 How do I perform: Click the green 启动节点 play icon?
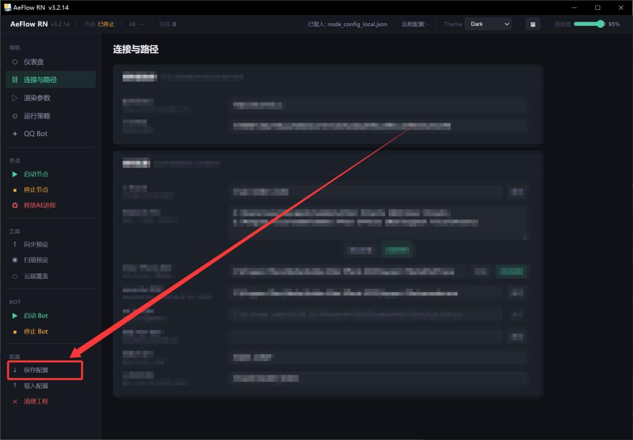15,174
